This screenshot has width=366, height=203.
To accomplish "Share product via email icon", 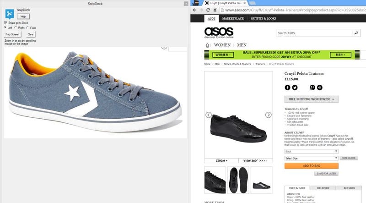I will pyautogui.click(x=319, y=88).
